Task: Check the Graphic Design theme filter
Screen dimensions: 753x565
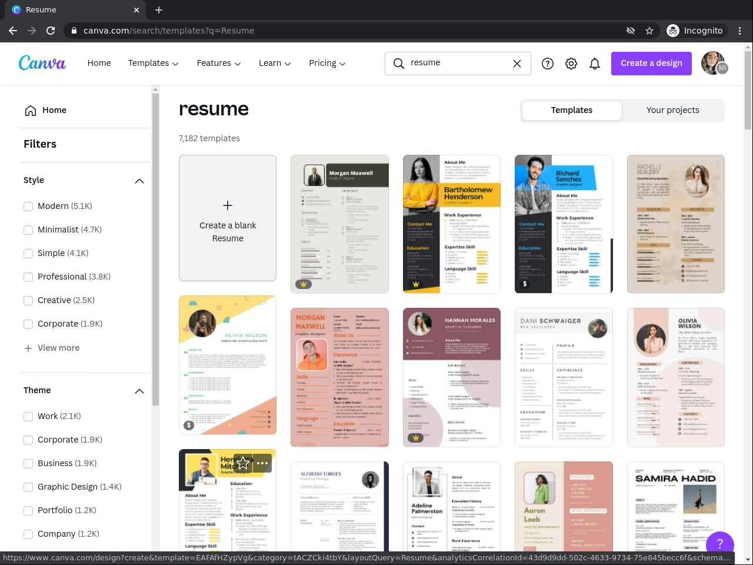Action: coord(28,487)
